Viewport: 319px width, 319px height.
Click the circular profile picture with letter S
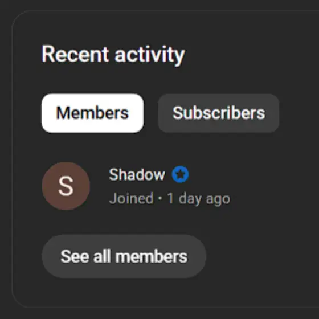point(66,186)
